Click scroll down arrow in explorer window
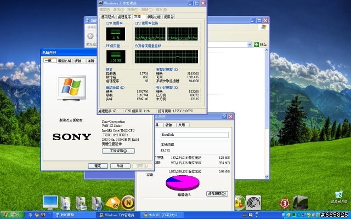 click(267, 177)
